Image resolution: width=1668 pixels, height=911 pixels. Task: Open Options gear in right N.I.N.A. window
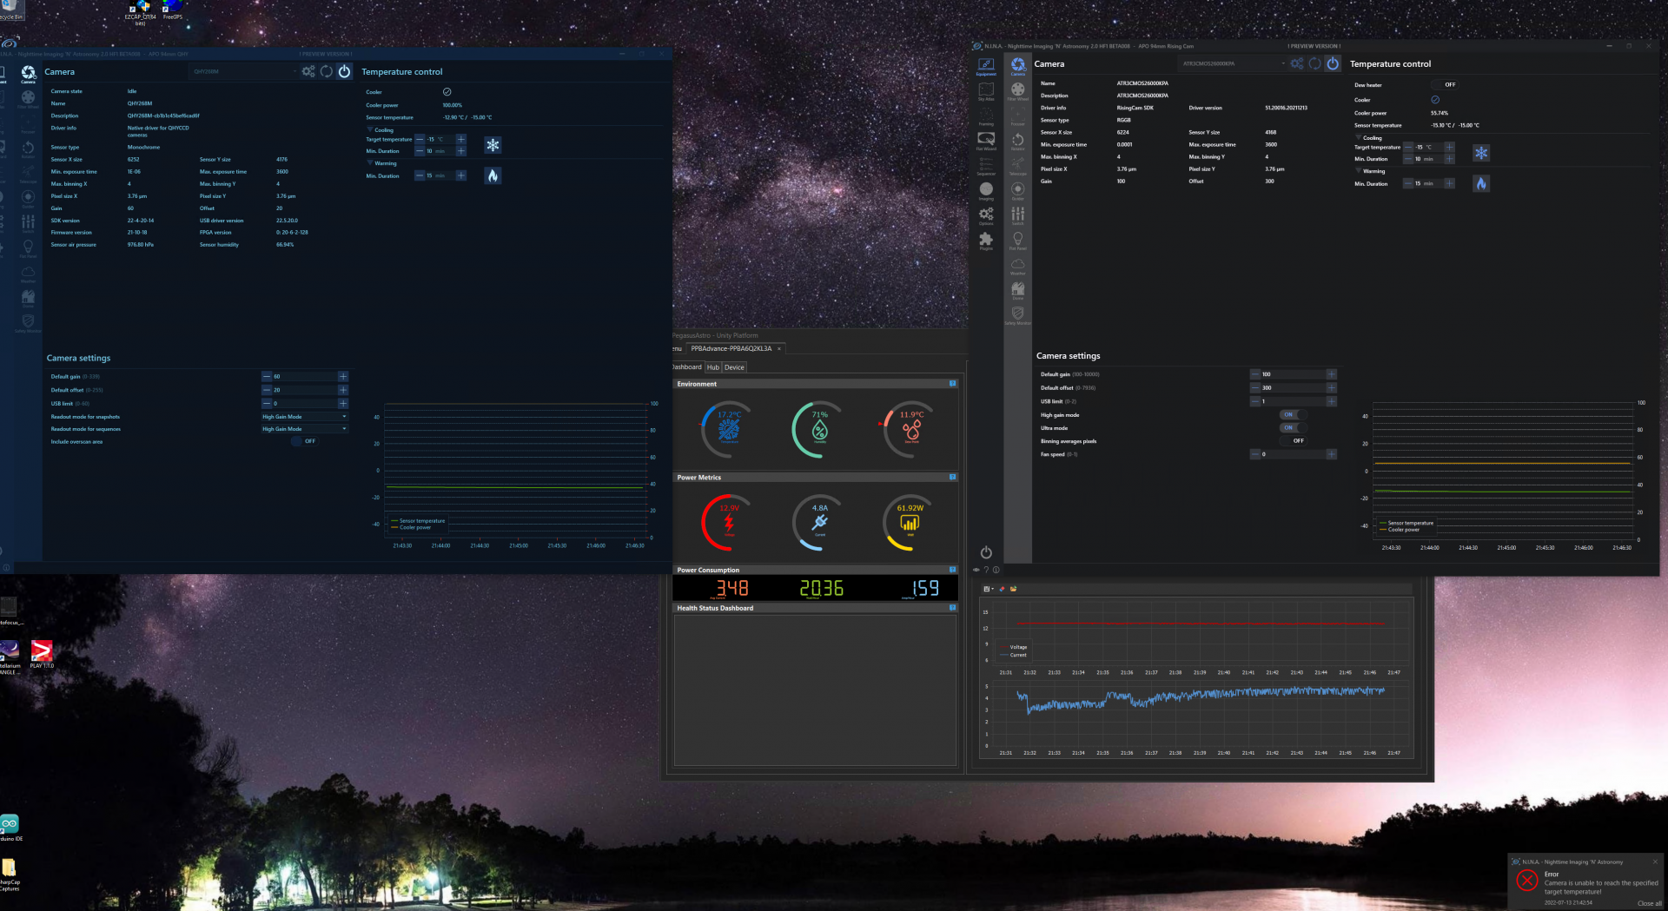986,215
